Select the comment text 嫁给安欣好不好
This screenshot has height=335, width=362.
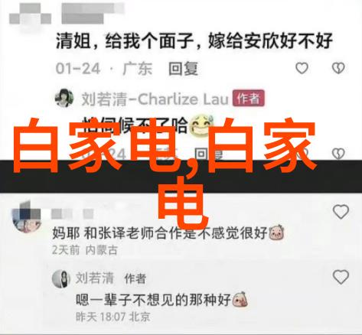coord(270,41)
